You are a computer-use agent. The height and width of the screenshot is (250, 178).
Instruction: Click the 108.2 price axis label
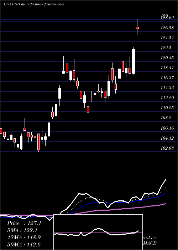(166, 118)
